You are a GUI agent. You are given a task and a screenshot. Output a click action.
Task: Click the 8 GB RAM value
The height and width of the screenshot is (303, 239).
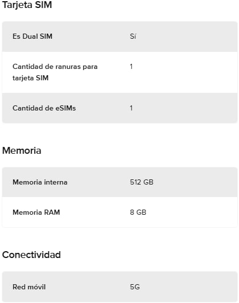click(x=138, y=212)
